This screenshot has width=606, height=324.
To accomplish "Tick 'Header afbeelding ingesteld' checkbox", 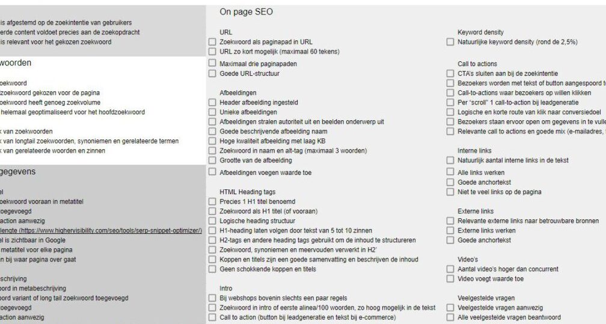I will pyautogui.click(x=212, y=102).
